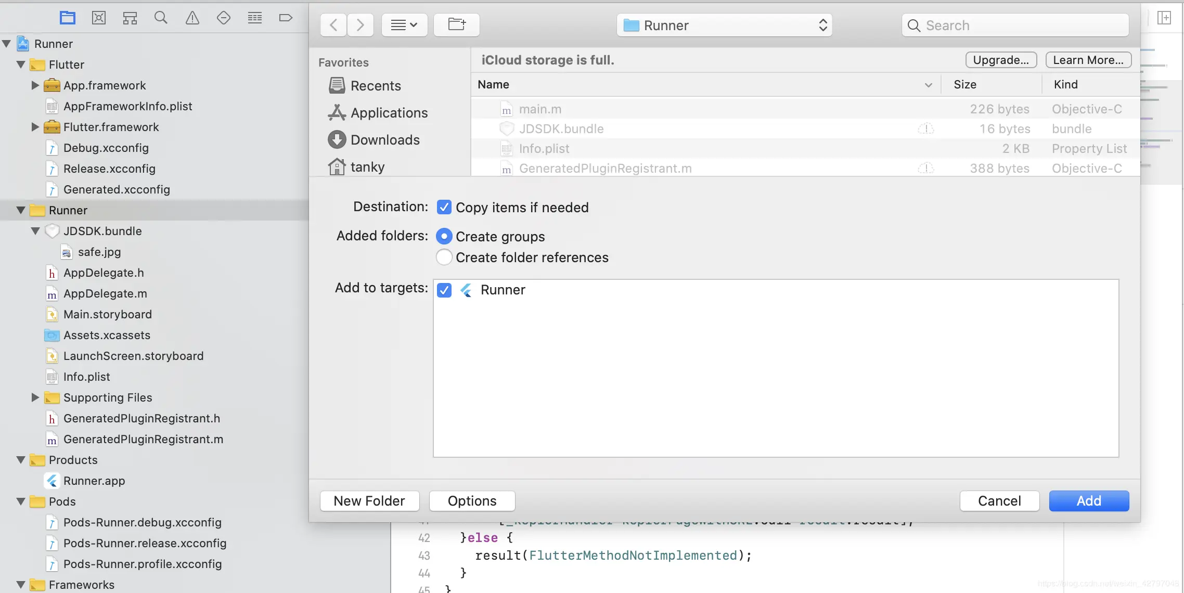Uncheck the Runner target checkbox
Screen dimensions: 1184x593
[x=444, y=290]
